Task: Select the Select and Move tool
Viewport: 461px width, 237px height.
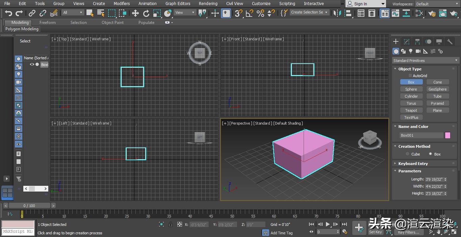Action: [135, 12]
